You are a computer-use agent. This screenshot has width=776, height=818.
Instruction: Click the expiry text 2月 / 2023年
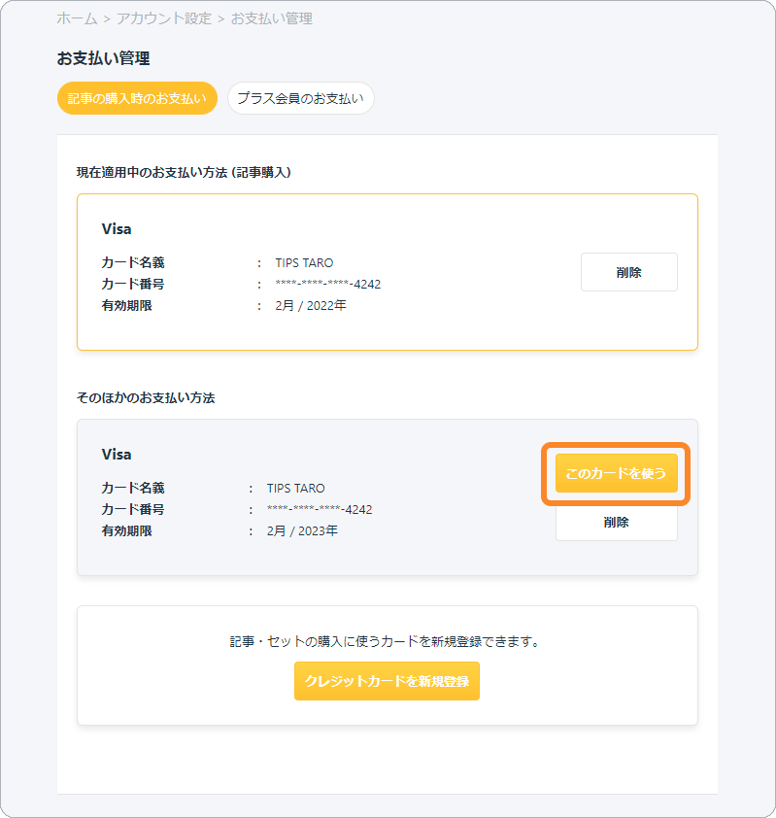click(302, 531)
